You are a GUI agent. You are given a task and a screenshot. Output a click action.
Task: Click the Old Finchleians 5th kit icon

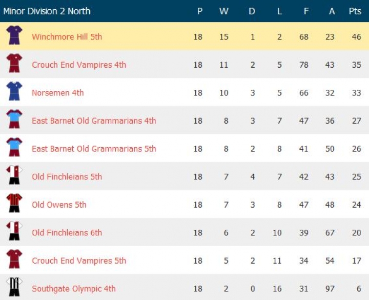click(x=14, y=175)
